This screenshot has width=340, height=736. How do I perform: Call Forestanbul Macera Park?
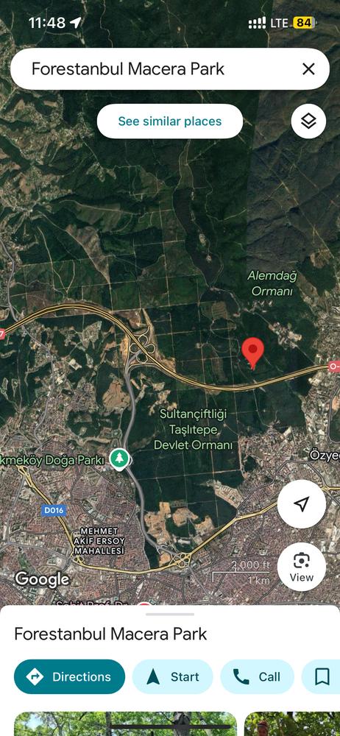coord(257,676)
